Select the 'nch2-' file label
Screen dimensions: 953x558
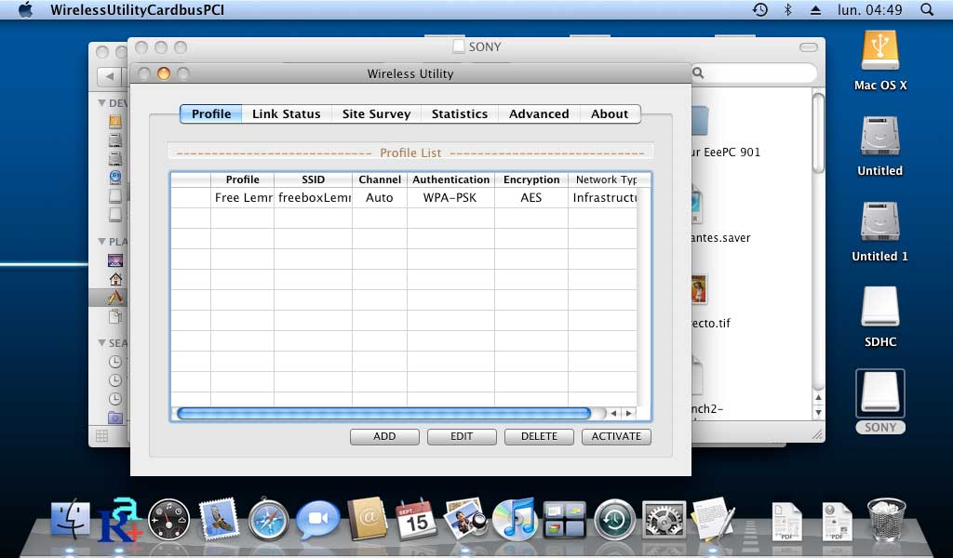[x=708, y=408]
